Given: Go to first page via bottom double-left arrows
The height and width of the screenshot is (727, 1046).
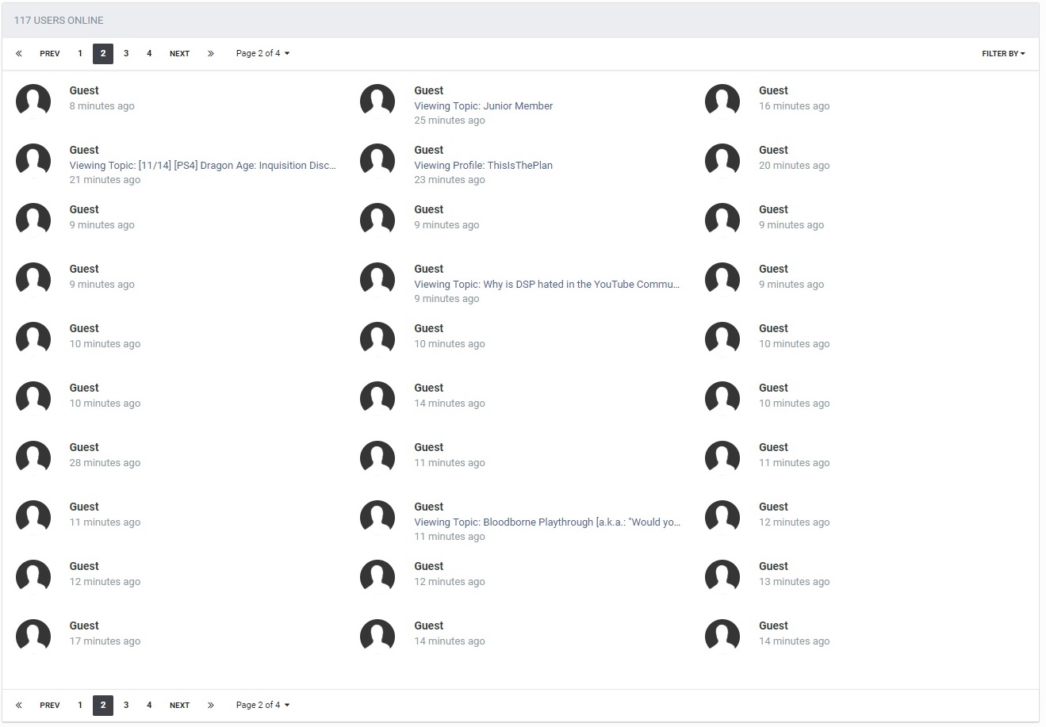Looking at the screenshot, I should coord(19,705).
